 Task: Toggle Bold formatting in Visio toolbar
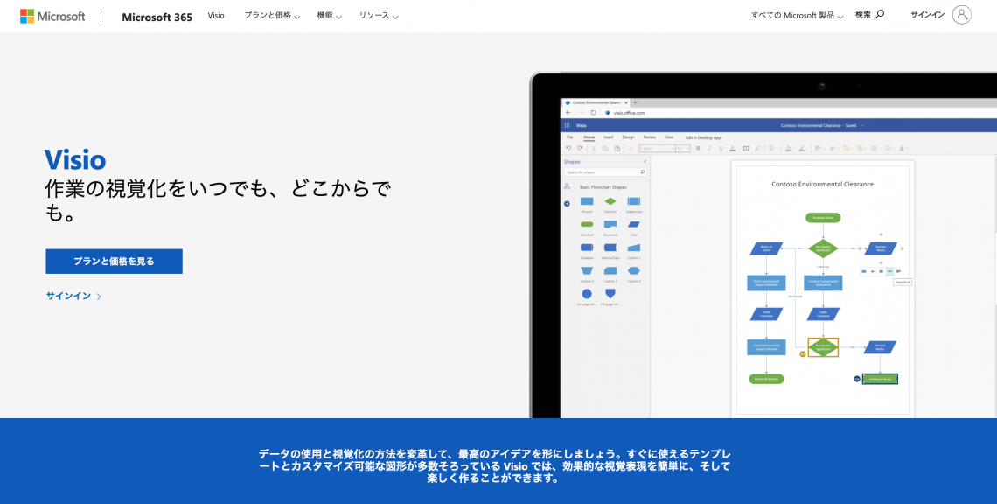(x=698, y=148)
